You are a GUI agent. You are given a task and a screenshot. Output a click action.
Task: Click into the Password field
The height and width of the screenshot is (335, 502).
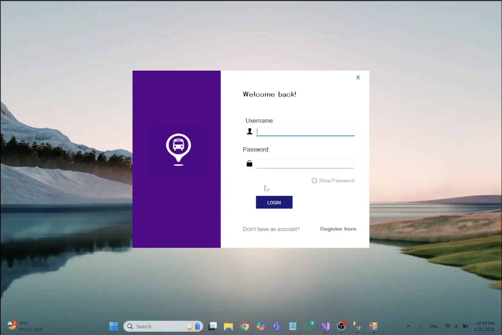coord(305,164)
